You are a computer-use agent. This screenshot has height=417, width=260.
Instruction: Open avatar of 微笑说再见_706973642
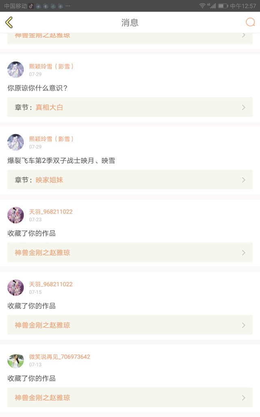pyautogui.click(x=15, y=361)
